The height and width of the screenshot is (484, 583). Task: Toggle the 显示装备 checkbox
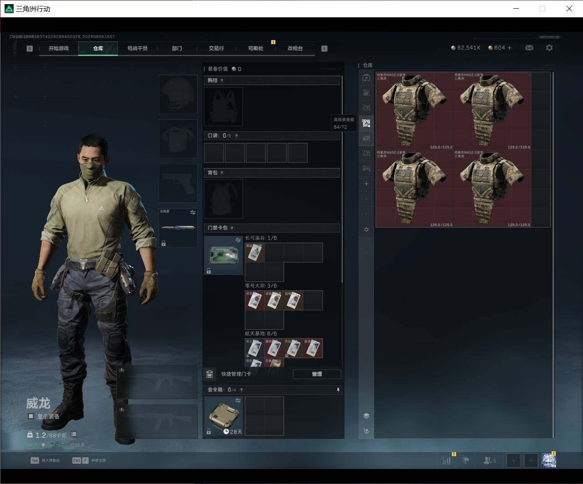tap(31, 416)
